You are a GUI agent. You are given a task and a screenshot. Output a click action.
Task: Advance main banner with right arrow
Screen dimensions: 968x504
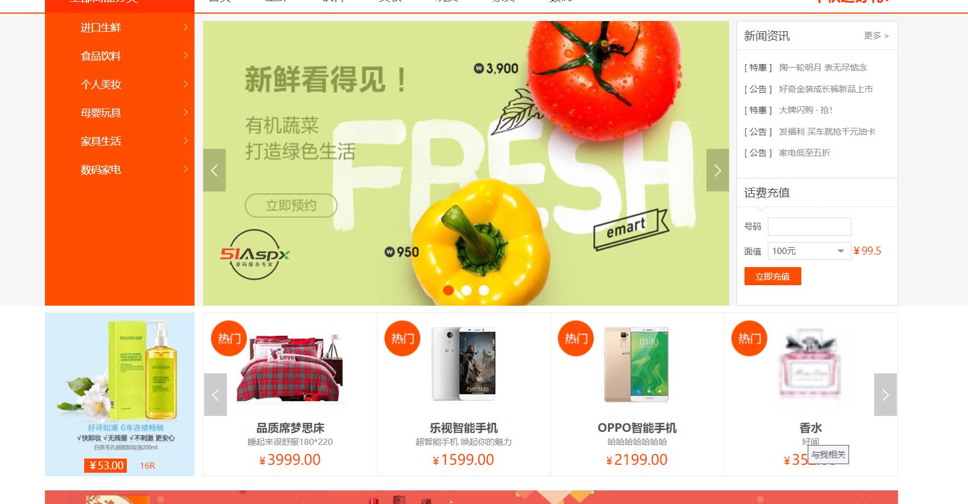(717, 170)
